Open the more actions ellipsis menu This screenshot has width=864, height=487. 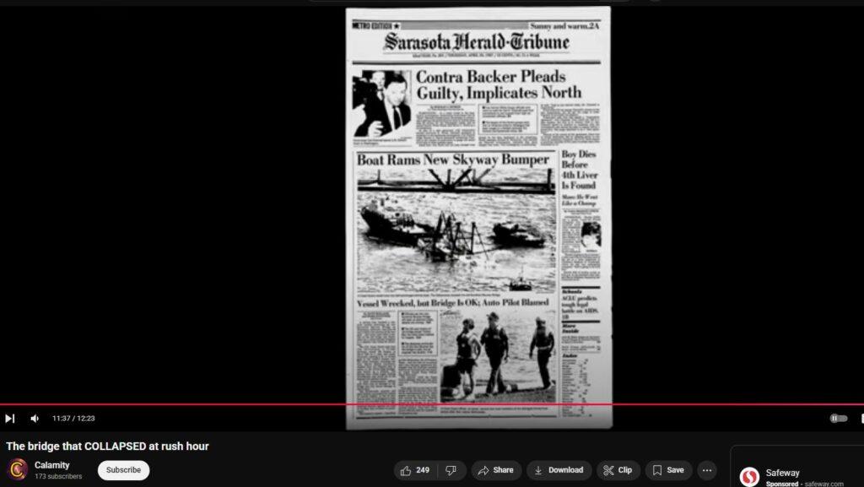(x=707, y=470)
